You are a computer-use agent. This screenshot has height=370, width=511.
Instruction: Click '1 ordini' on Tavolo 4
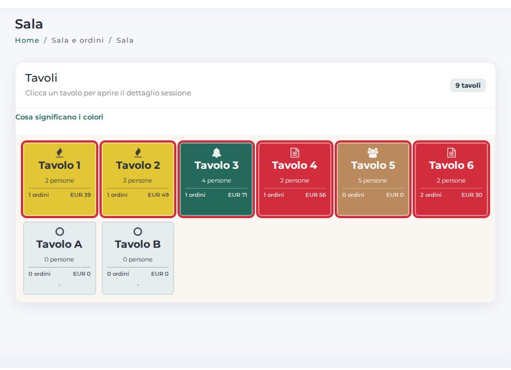pyautogui.click(x=274, y=195)
